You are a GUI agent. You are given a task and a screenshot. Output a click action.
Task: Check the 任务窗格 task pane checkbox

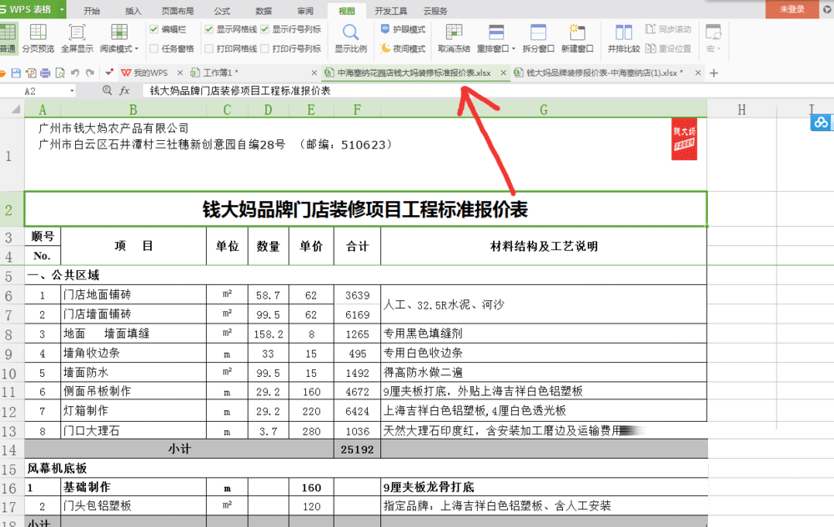153,48
